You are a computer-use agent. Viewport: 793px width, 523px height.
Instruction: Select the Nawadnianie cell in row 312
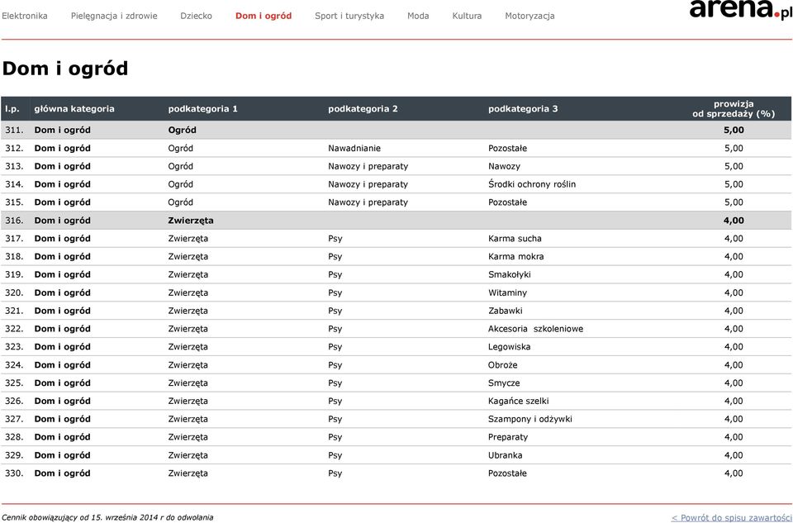pos(354,148)
